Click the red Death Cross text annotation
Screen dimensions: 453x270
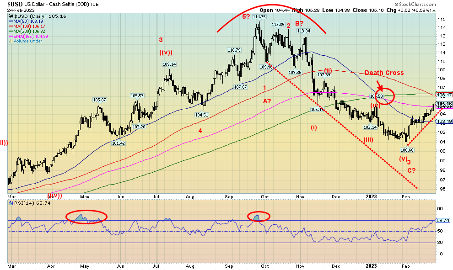pos(384,73)
